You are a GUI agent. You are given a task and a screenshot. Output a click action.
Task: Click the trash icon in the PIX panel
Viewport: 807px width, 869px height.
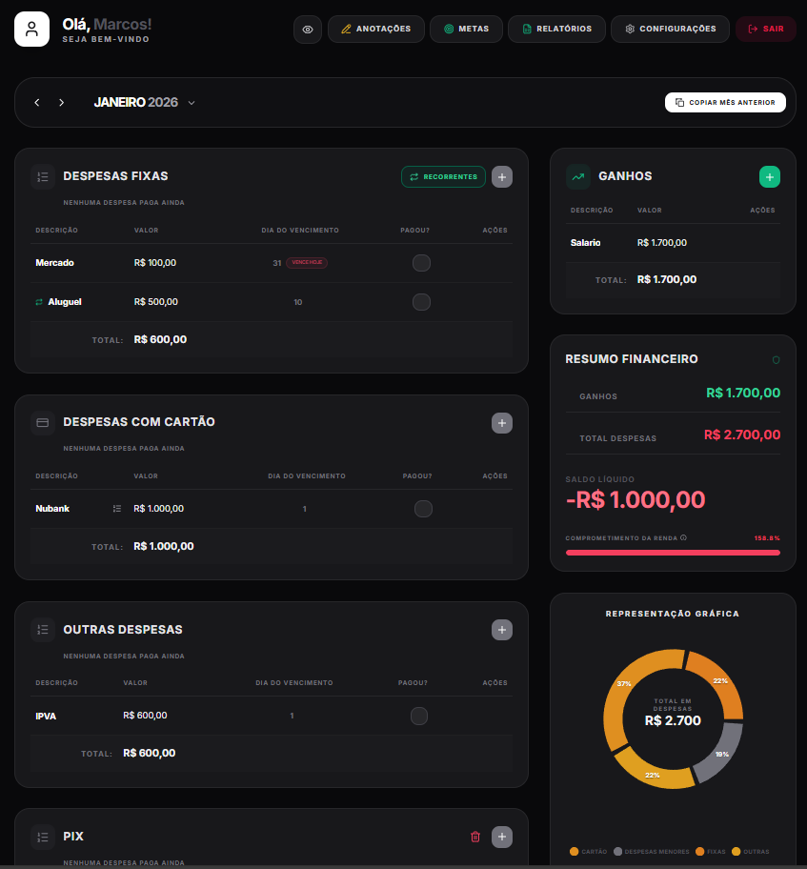pos(475,837)
